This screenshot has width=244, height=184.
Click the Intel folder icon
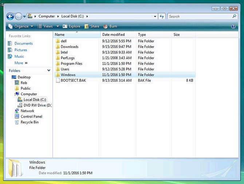click(x=58, y=52)
